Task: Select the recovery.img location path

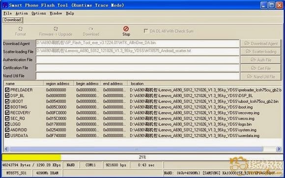Action: point(195,113)
